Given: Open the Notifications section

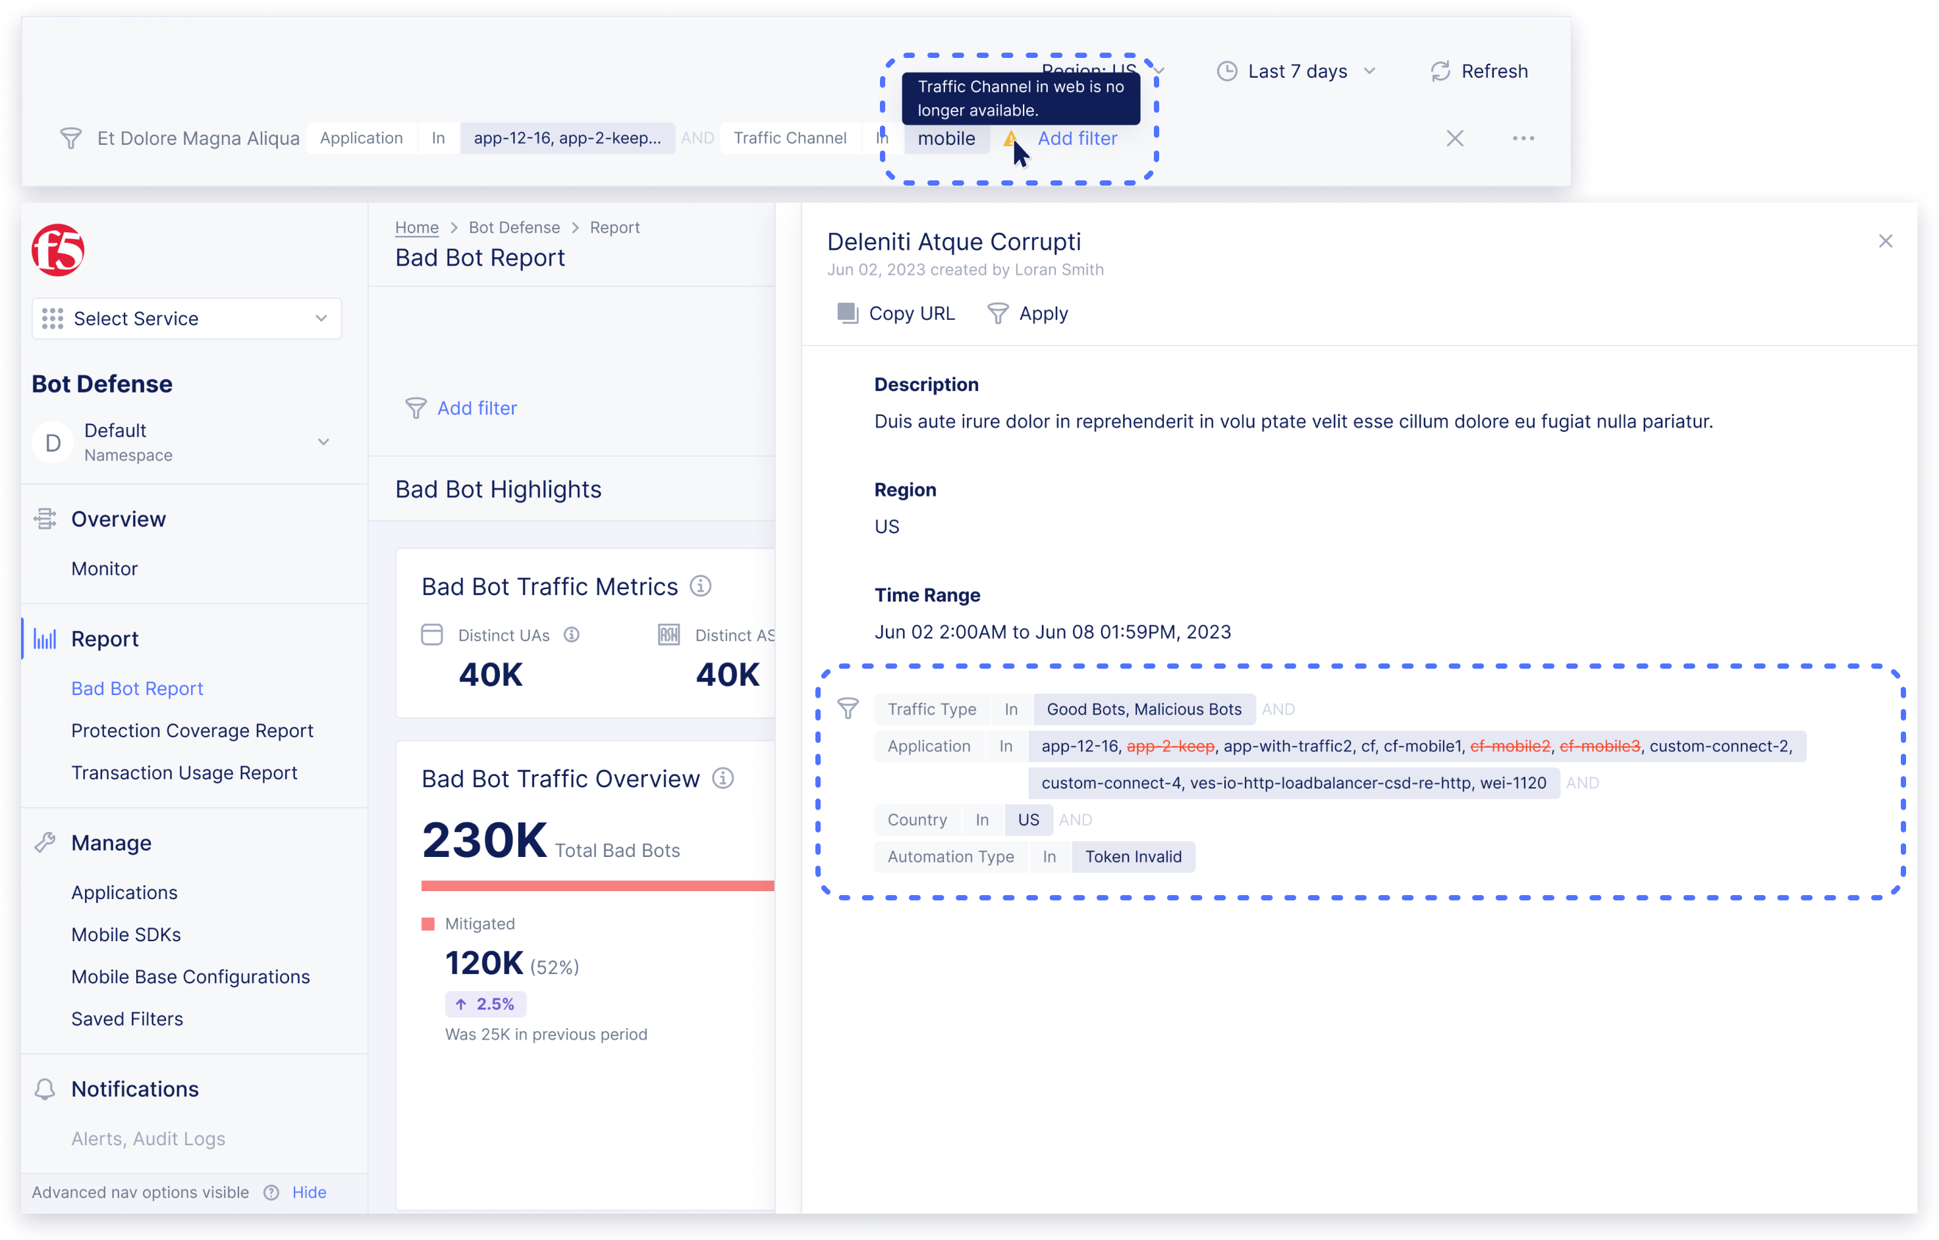Looking at the screenshot, I should (134, 1089).
